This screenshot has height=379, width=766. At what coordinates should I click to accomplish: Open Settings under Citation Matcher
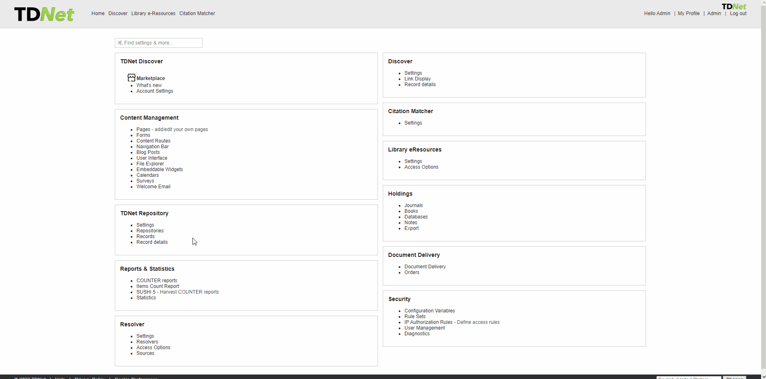pyautogui.click(x=413, y=123)
